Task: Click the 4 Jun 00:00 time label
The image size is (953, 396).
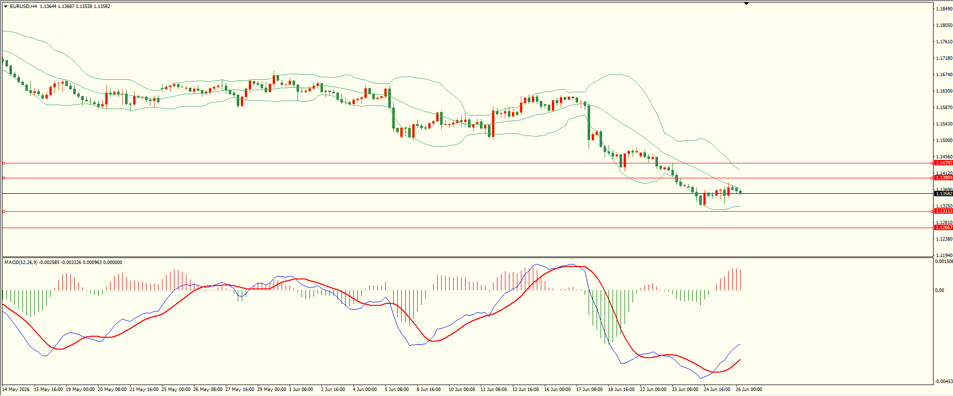Action: coord(365,390)
